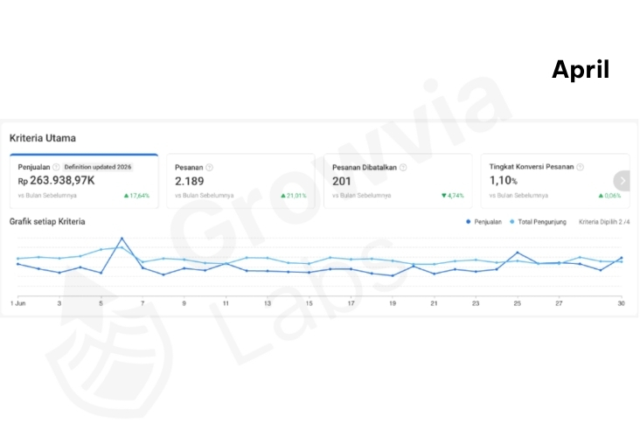Click the 15 date axis label
This screenshot has width=640, height=437.
pyautogui.click(x=309, y=303)
